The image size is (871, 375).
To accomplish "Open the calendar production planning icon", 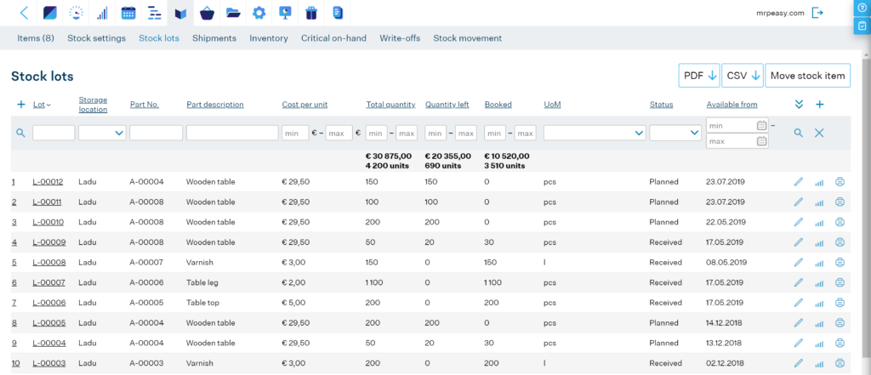I will pyautogui.click(x=128, y=13).
